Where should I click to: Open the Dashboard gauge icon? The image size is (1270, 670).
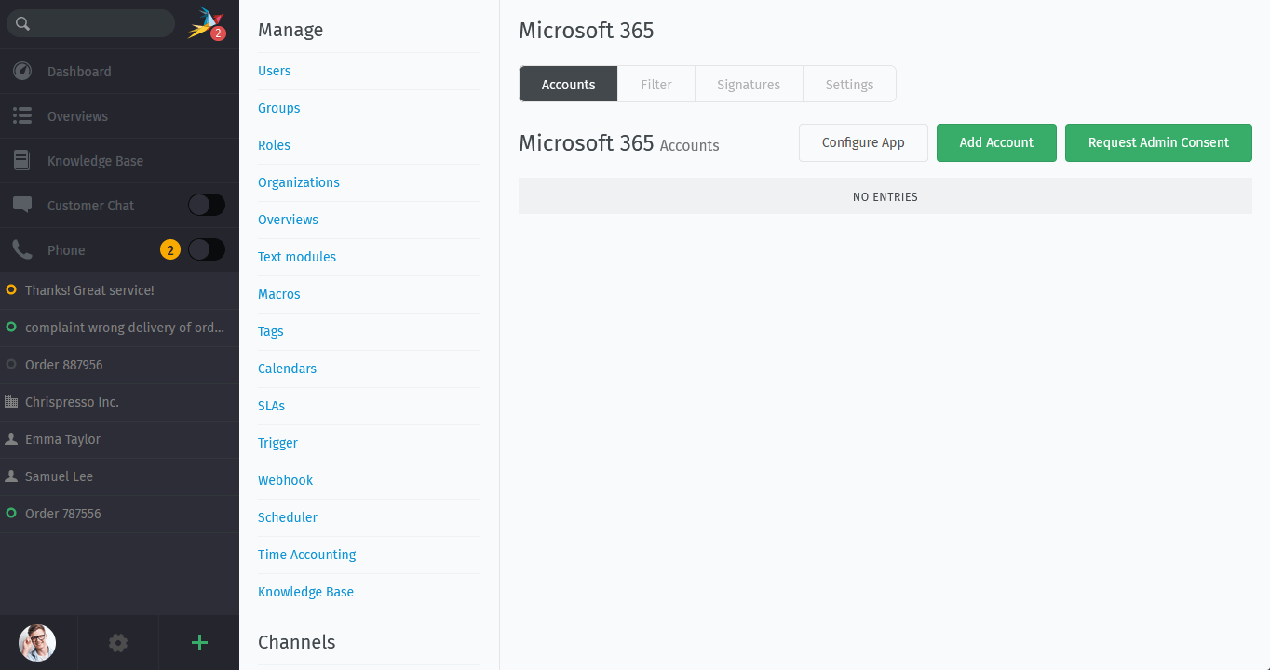(x=22, y=72)
